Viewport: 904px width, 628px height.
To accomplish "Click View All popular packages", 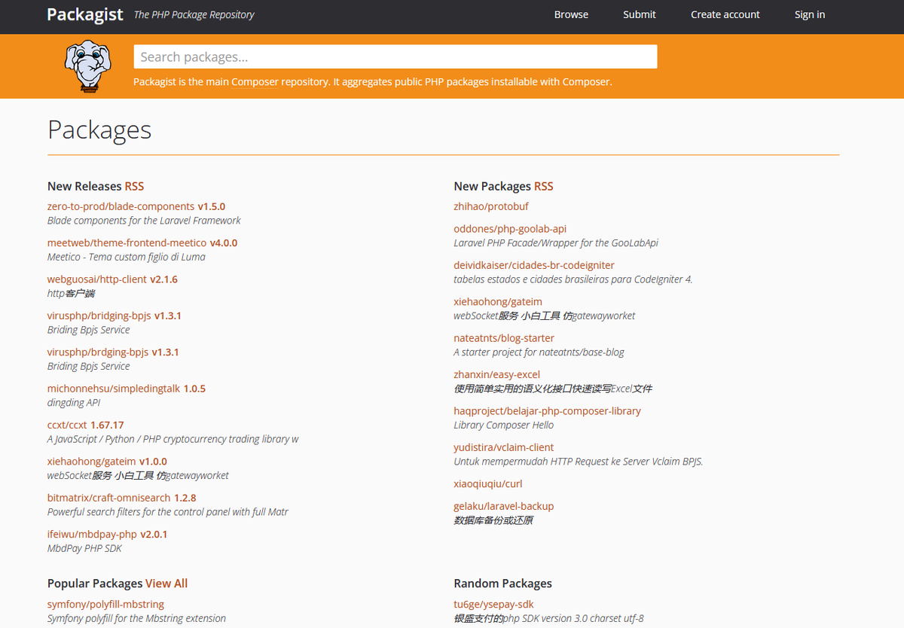I will [x=166, y=584].
